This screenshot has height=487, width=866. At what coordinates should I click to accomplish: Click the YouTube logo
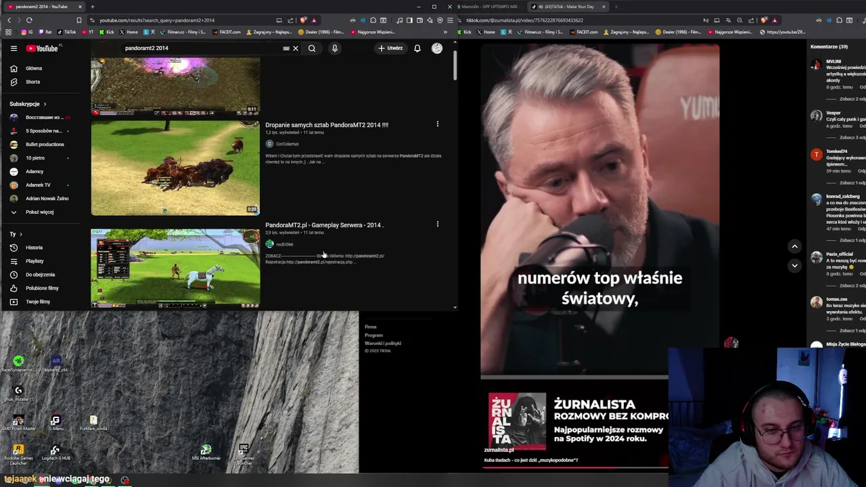[x=42, y=48]
